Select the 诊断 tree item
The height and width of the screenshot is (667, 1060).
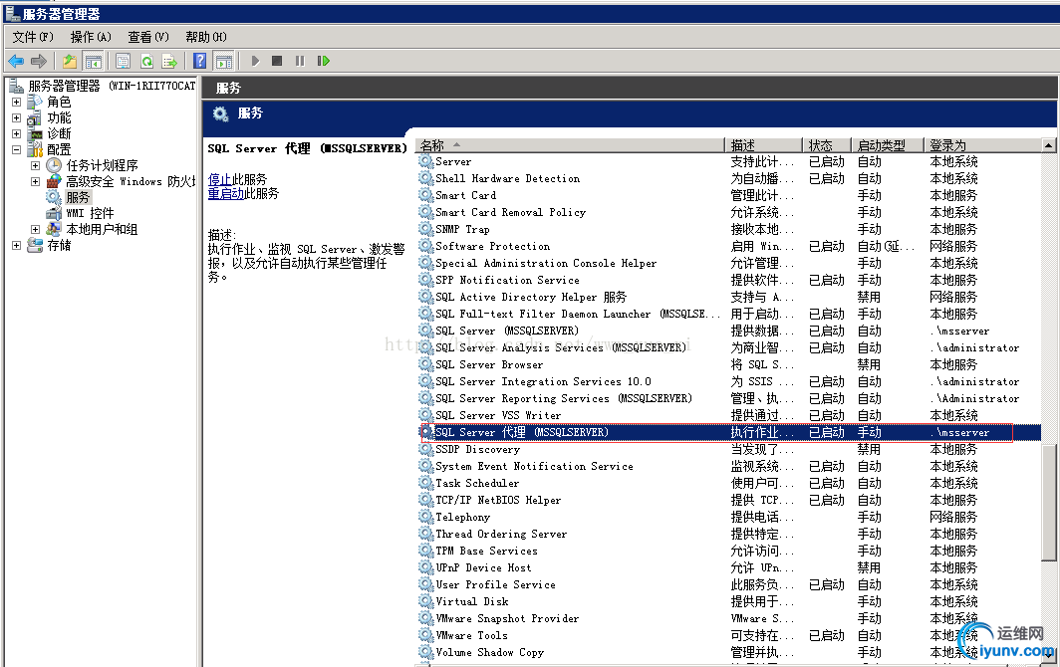pyautogui.click(x=59, y=133)
